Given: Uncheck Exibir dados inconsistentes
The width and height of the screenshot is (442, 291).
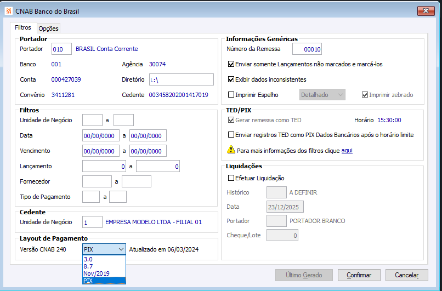Looking at the screenshot, I should 231,79.
